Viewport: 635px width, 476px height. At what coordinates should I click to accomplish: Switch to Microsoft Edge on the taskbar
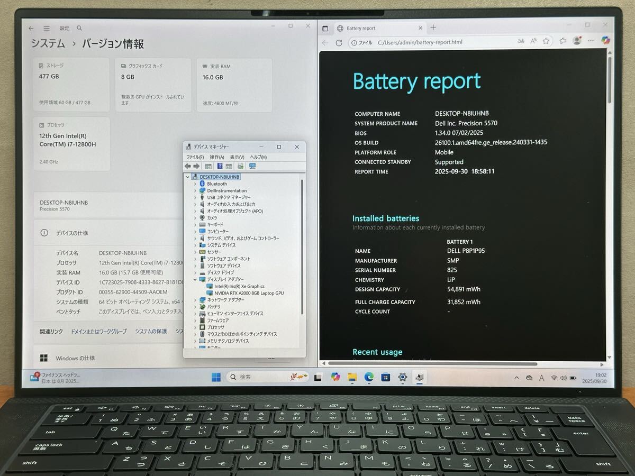click(369, 377)
